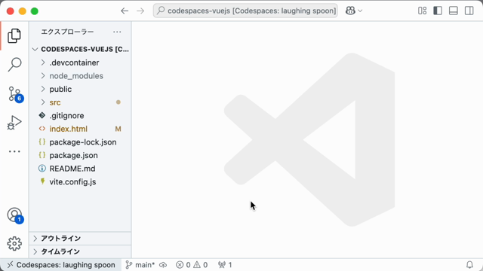Toggle the bottom panel visibility

click(454, 11)
